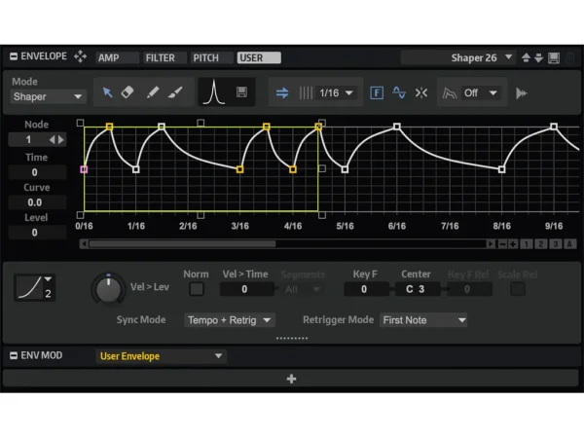The image size is (584, 438).
Task: Expand the Retrigger Mode First Note dropdown
Action: click(x=423, y=319)
